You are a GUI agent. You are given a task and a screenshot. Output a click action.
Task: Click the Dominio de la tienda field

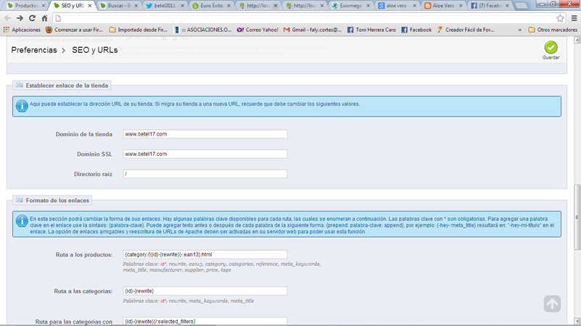[x=205, y=134]
